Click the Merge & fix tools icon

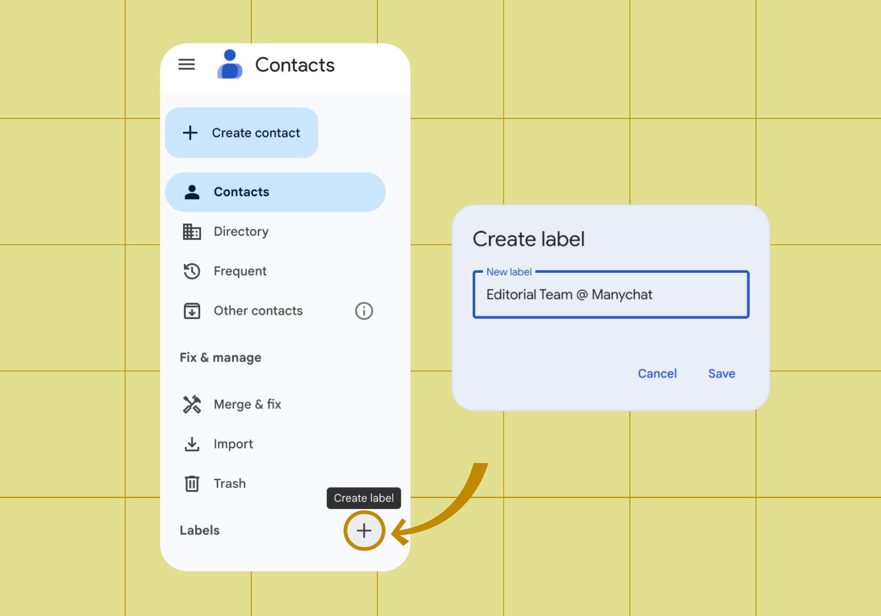coord(192,404)
